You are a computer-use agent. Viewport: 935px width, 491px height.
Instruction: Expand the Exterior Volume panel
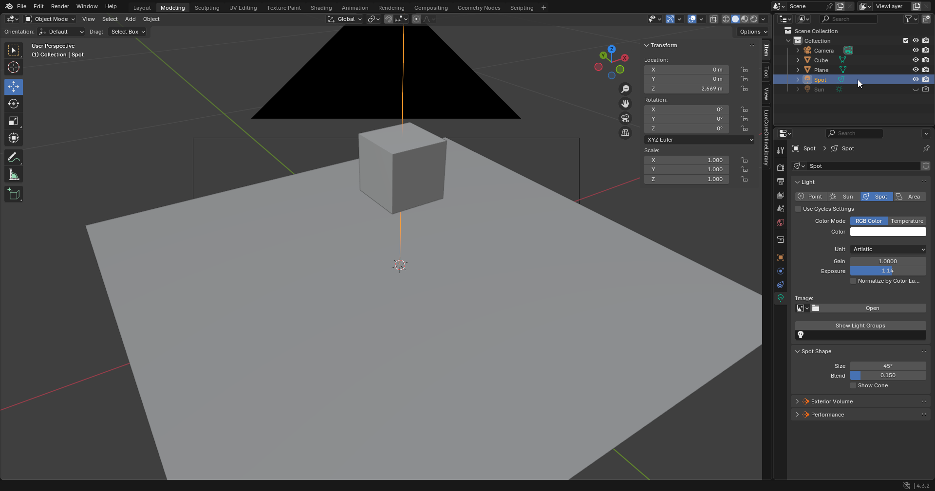(832, 401)
